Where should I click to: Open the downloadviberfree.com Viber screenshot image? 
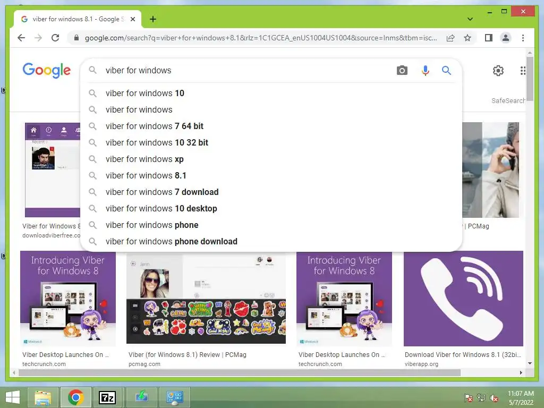53,169
